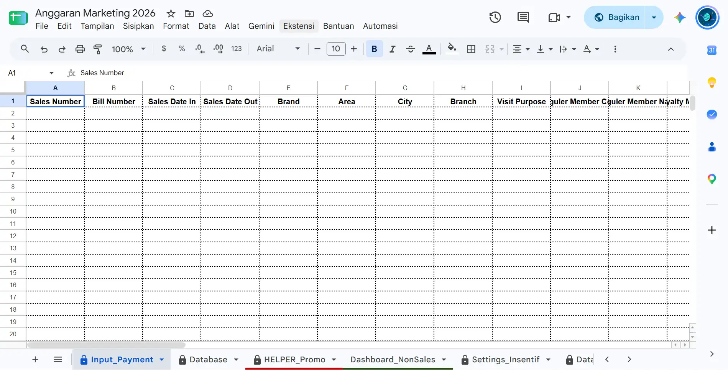Open the Arial font dropdown

click(278, 49)
